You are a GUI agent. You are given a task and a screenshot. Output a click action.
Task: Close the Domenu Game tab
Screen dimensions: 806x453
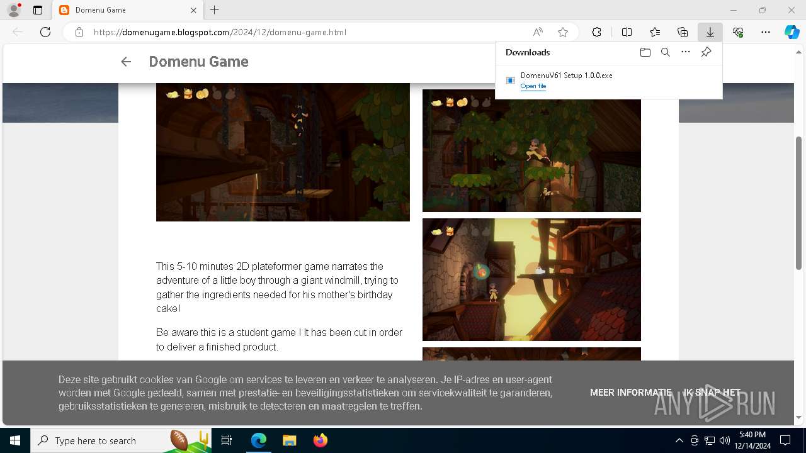tap(193, 10)
